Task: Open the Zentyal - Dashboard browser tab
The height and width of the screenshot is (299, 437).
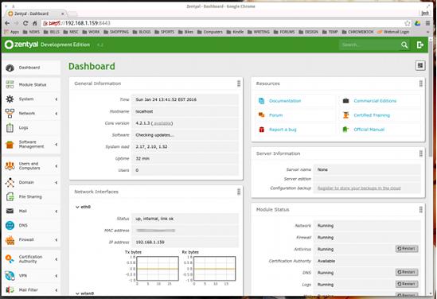Action: click(37, 14)
